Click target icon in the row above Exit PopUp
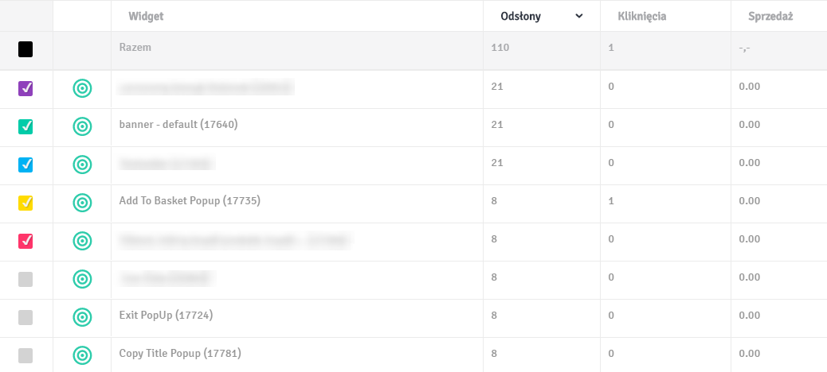 tap(82, 279)
